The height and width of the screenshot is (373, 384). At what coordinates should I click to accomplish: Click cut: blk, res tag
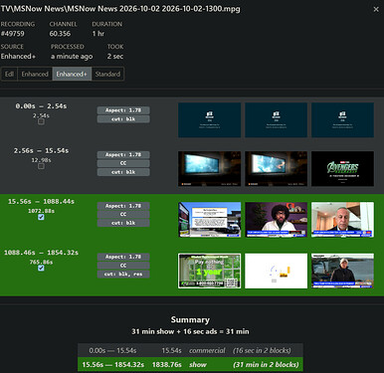(123, 275)
